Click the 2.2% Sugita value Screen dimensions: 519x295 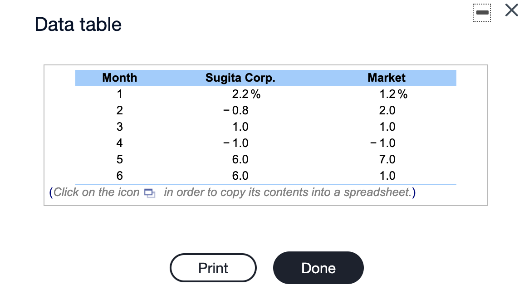(x=241, y=94)
